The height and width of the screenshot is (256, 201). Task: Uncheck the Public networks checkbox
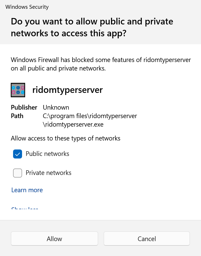(x=17, y=154)
